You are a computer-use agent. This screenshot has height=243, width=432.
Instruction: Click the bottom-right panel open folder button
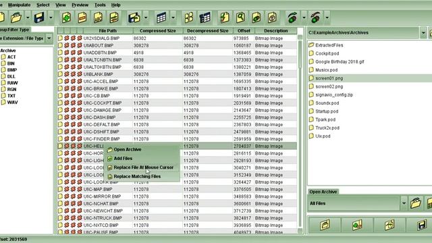[325, 225]
